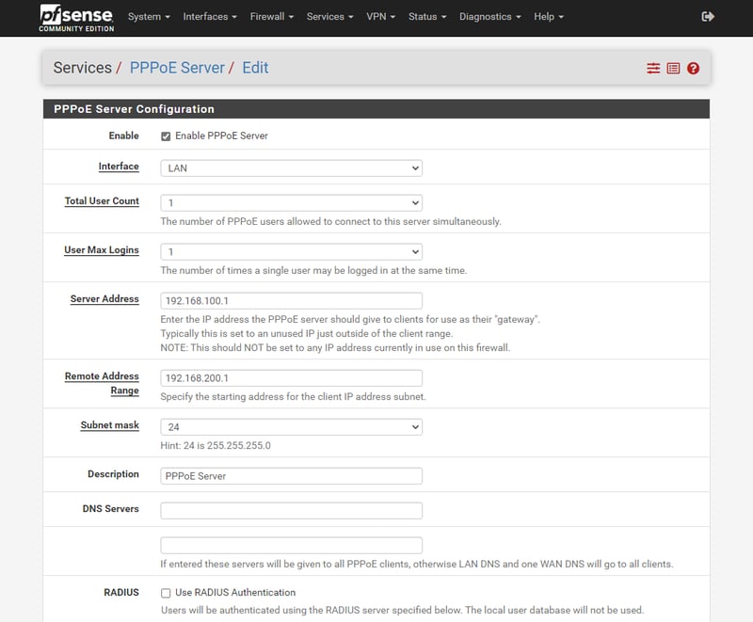Uncheck Enable PPPoE Server checkbox
The height and width of the screenshot is (622, 753).
click(x=166, y=136)
